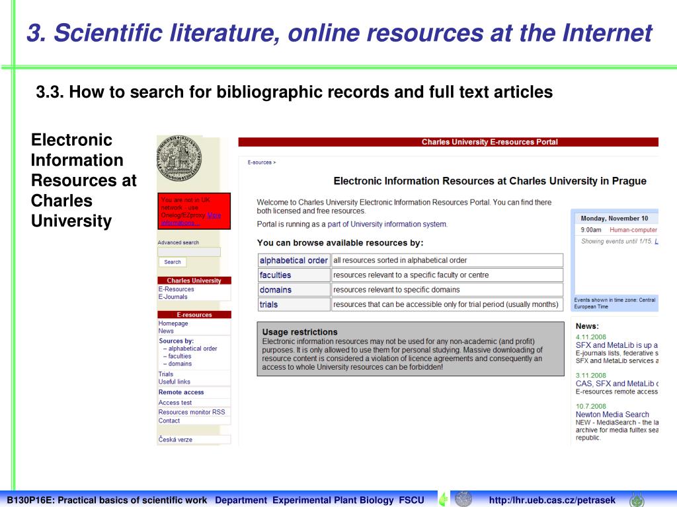
Task: Click the 'Usage restrictions' heading
Action: (x=299, y=332)
